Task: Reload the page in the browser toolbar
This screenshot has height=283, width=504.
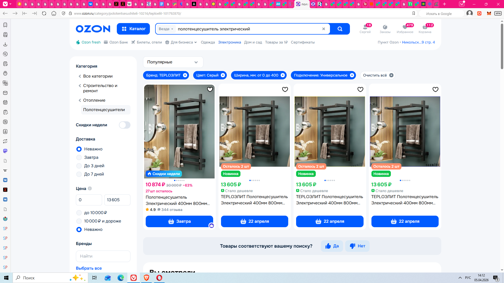Action: (x=44, y=13)
